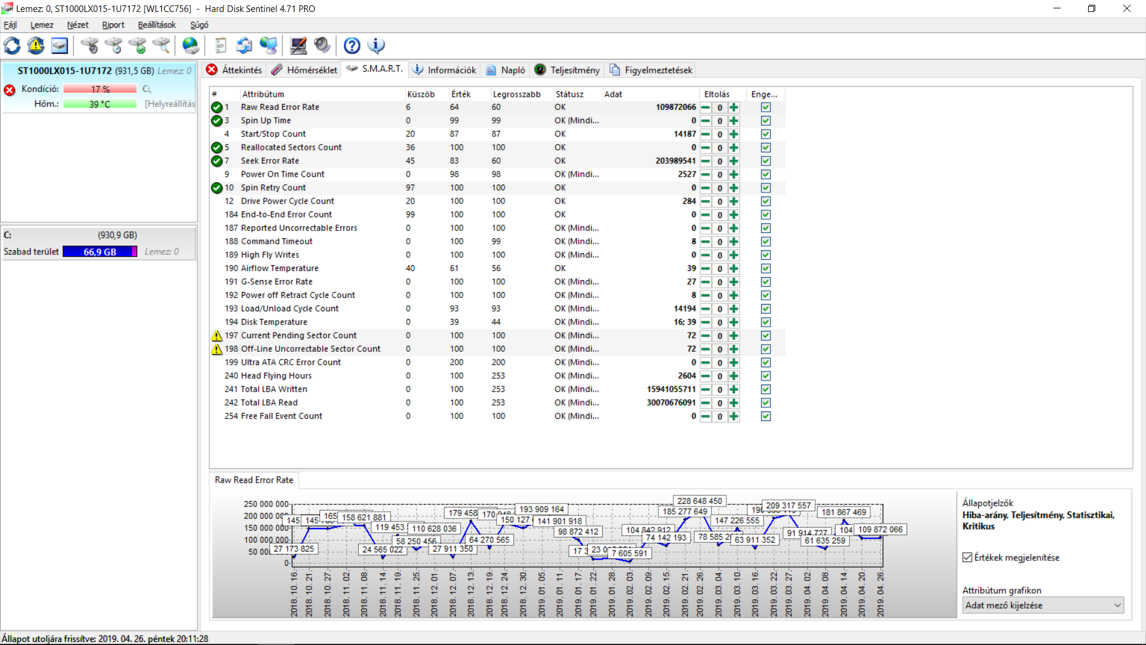Open the Attribútum grafikon dropdown
This screenshot has width=1146, height=645.
pos(1043,605)
